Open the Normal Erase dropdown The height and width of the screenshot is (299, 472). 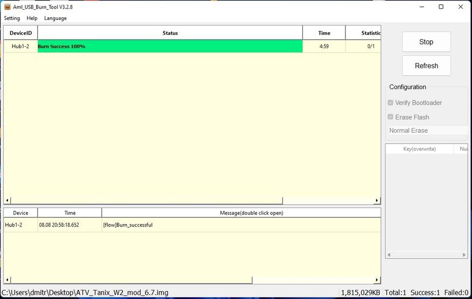pyautogui.click(x=428, y=131)
